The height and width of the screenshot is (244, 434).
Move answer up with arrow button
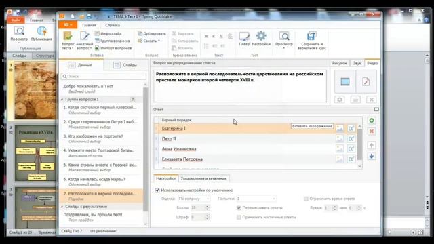click(372, 145)
